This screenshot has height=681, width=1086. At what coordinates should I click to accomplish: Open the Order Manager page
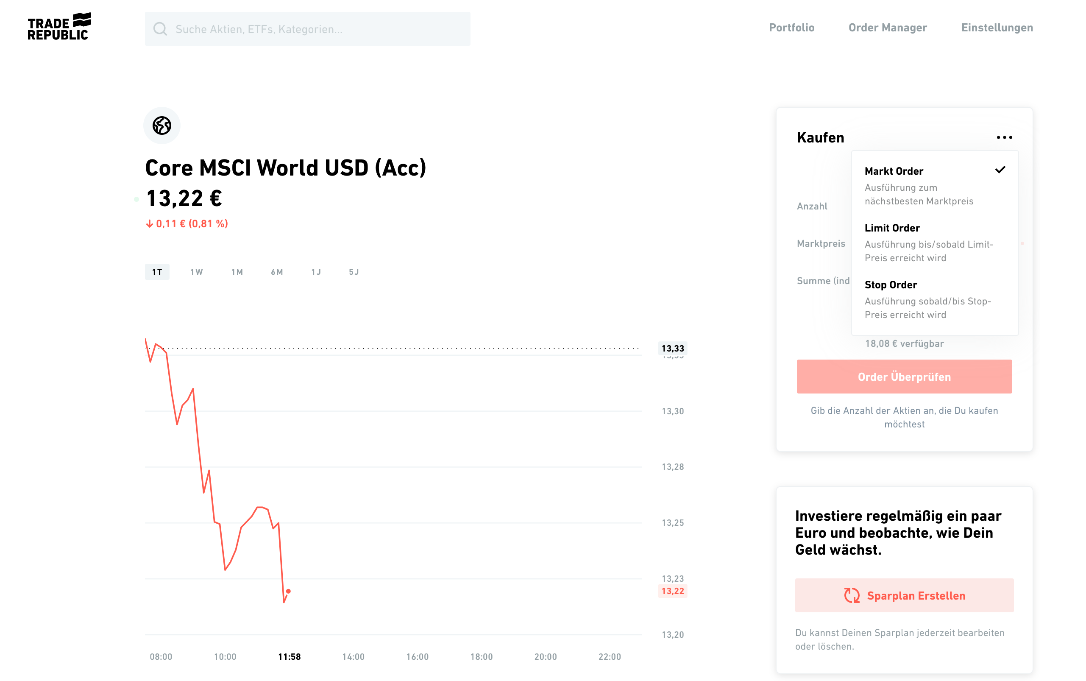888,28
